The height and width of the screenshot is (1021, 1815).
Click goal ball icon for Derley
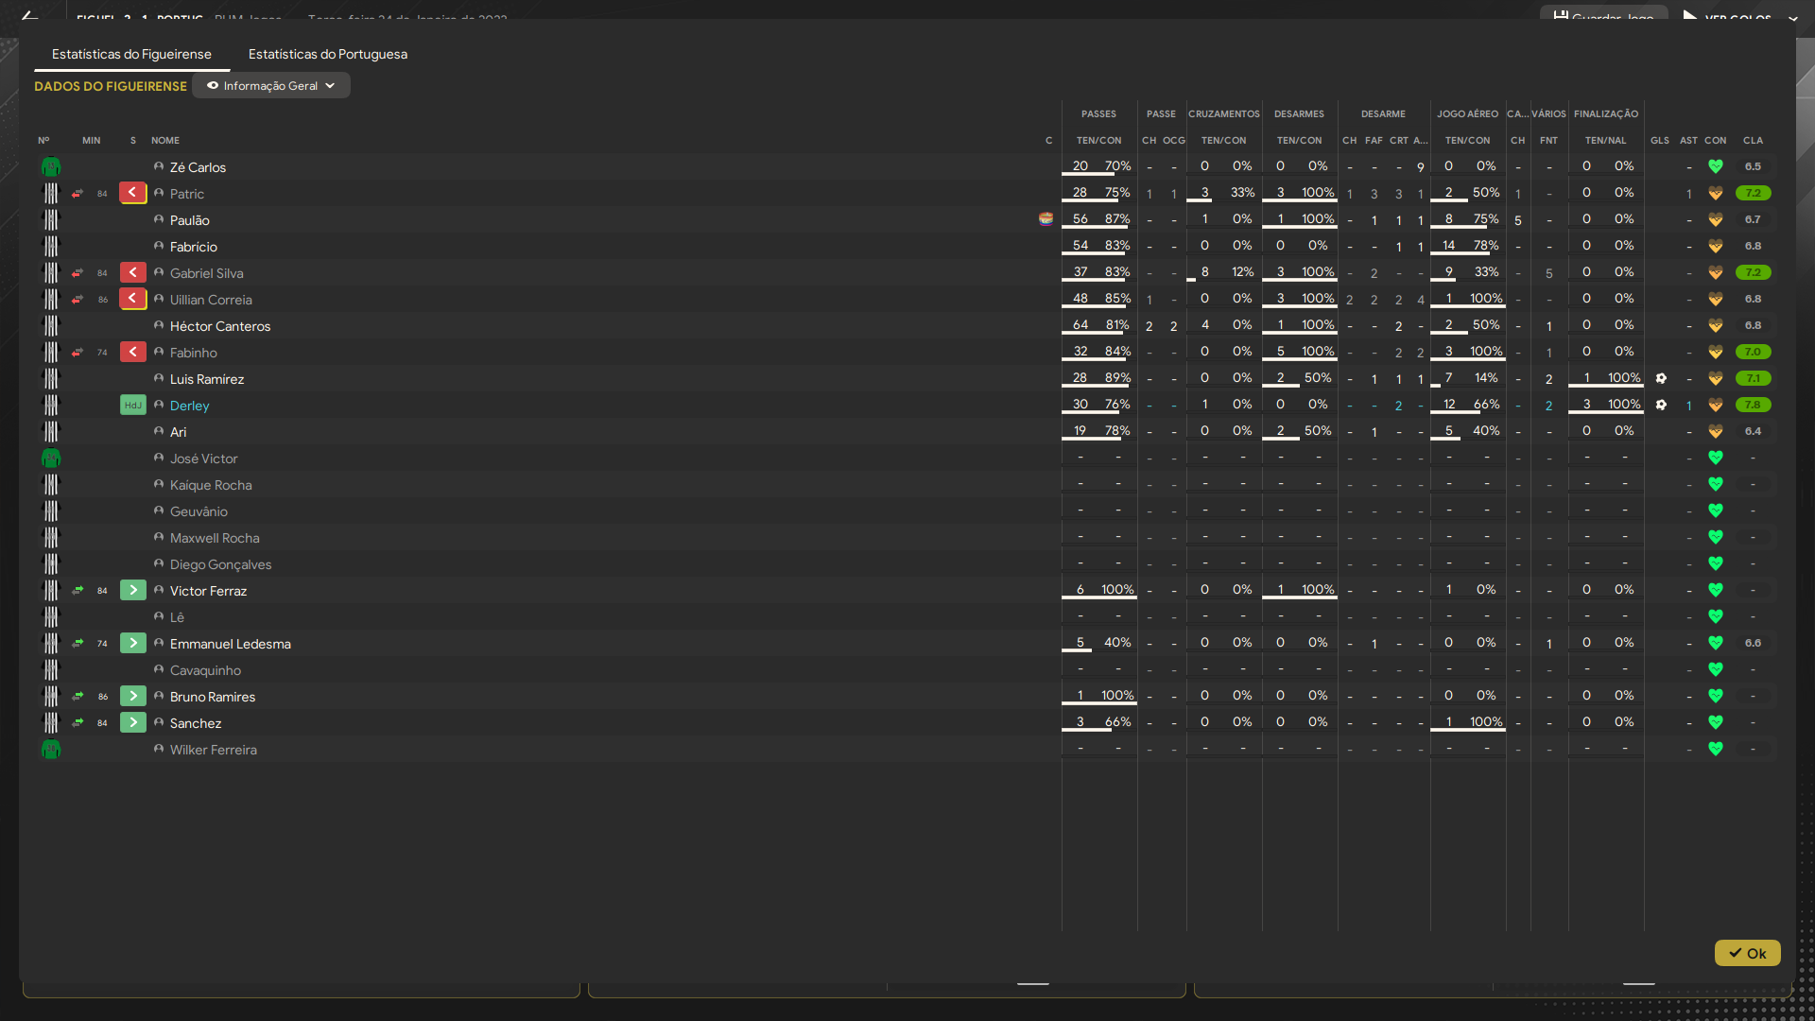1661,405
